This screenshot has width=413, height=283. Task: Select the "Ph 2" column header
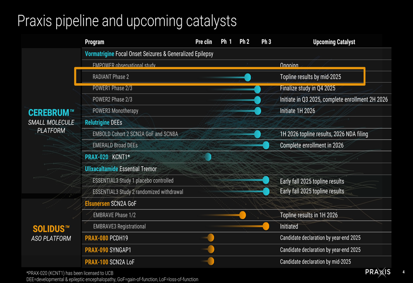tap(244, 42)
